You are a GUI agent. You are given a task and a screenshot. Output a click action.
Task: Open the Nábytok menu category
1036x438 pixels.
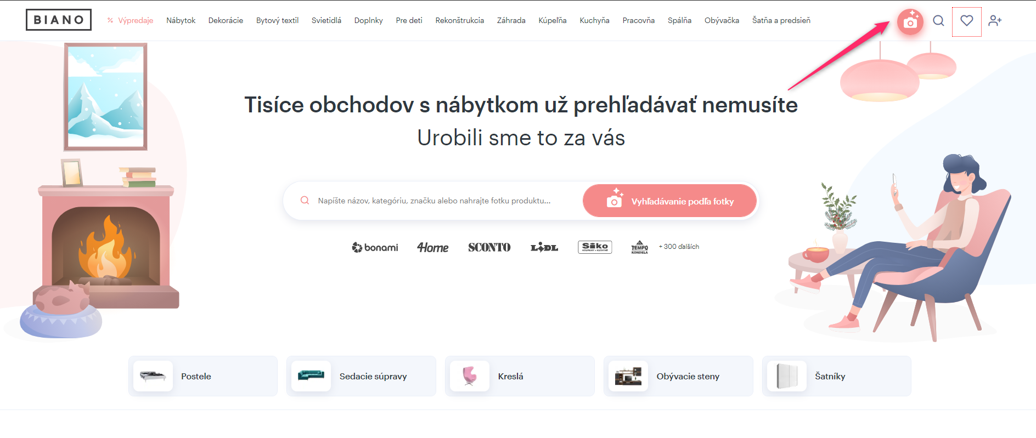point(181,21)
